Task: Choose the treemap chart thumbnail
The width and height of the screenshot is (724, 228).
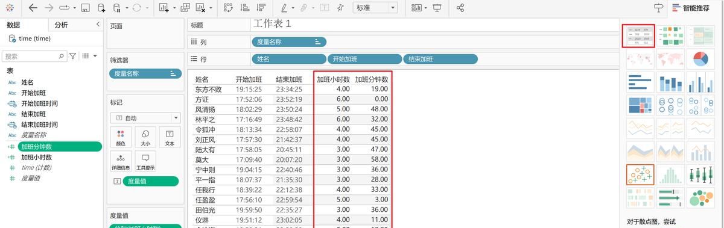Action: point(640,106)
